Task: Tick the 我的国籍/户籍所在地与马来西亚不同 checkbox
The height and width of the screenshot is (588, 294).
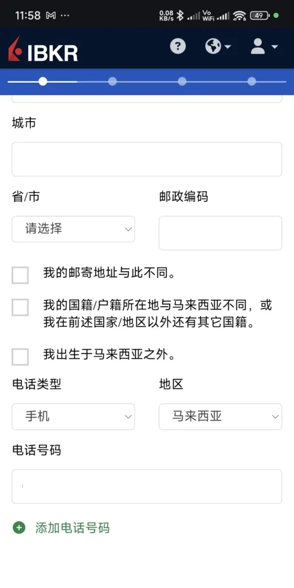Action: click(20, 308)
